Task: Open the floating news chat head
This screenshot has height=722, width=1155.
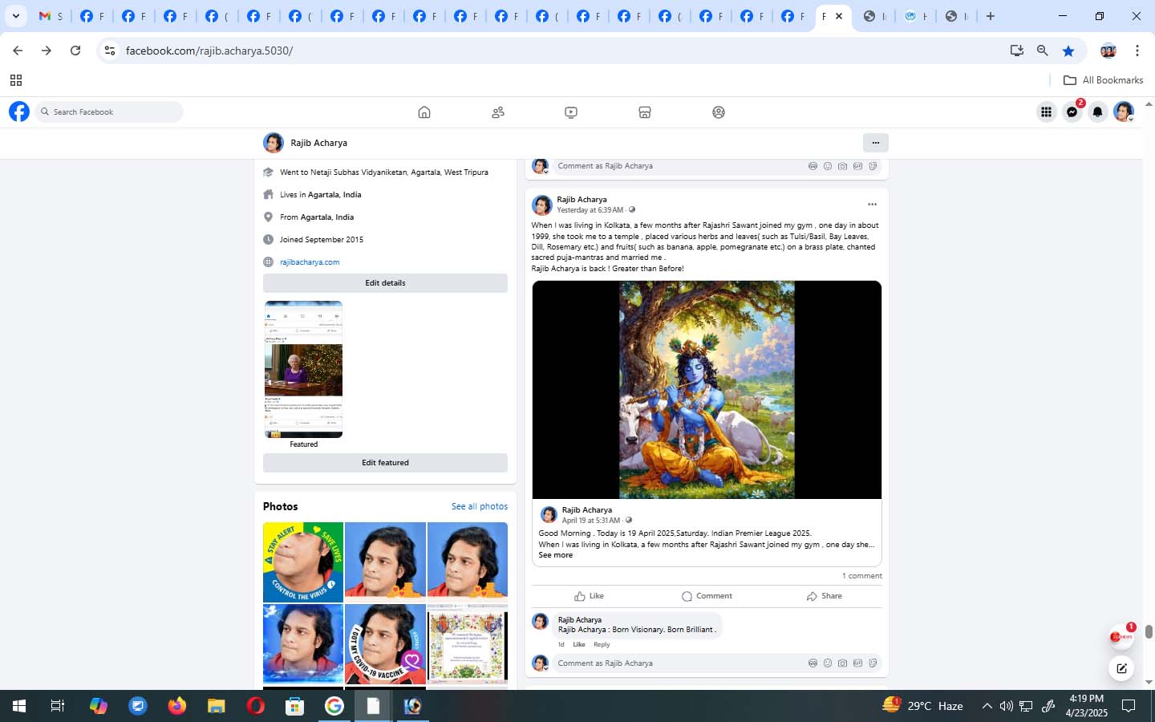Action: 1121,637
